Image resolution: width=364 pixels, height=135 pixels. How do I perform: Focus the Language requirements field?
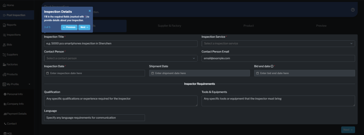click(95, 118)
